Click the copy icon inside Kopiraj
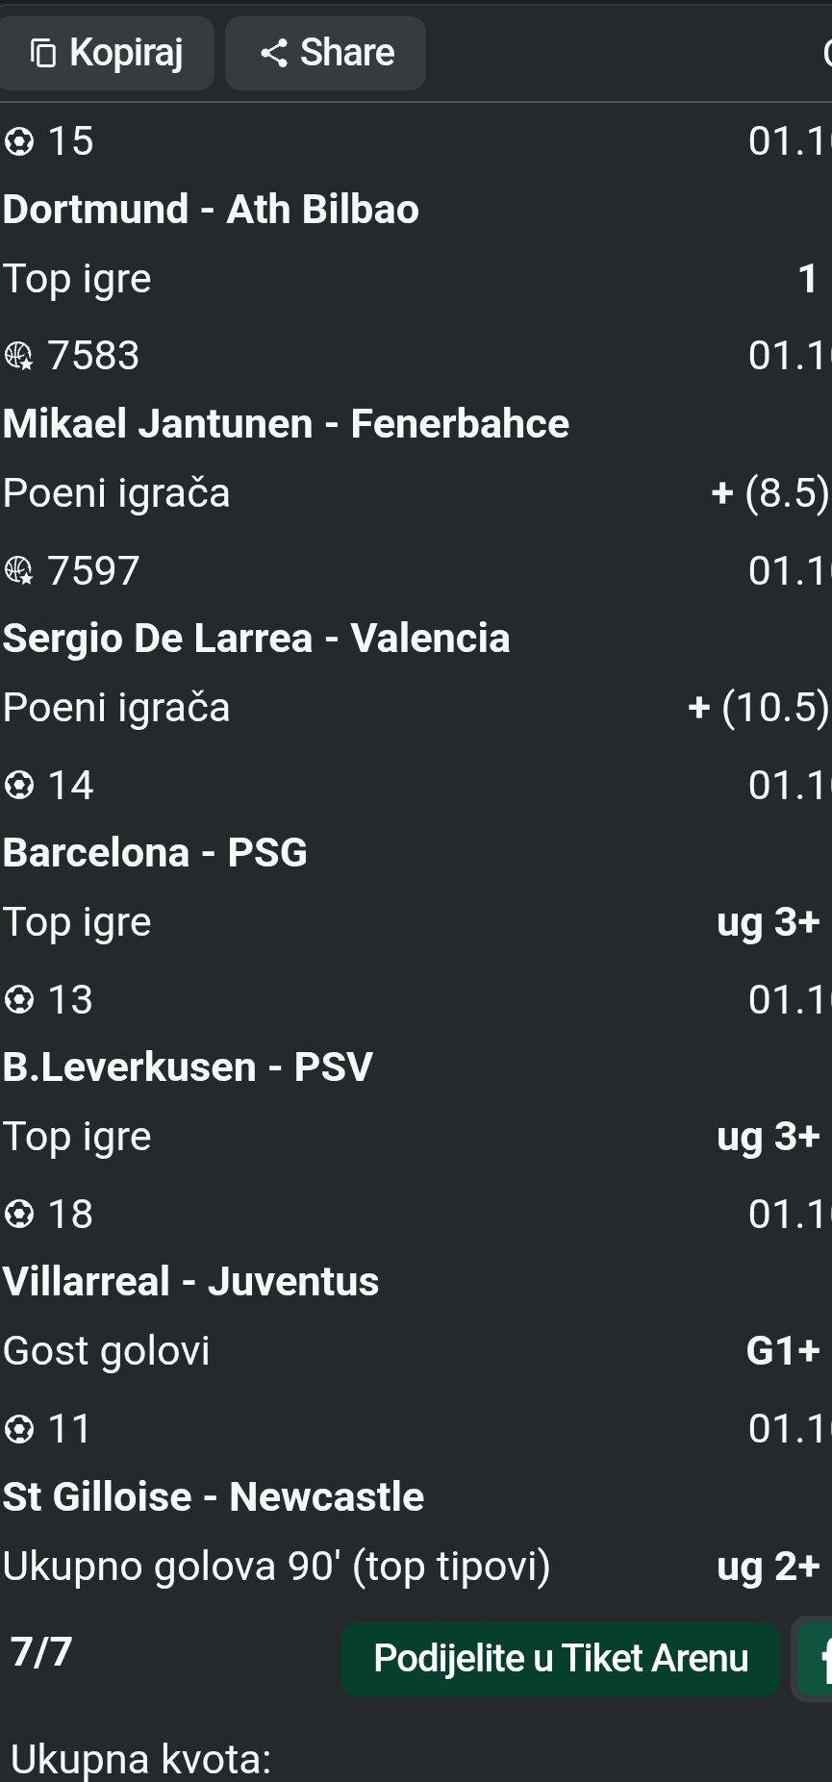Viewport: 832px width, 1782px height. [43, 53]
